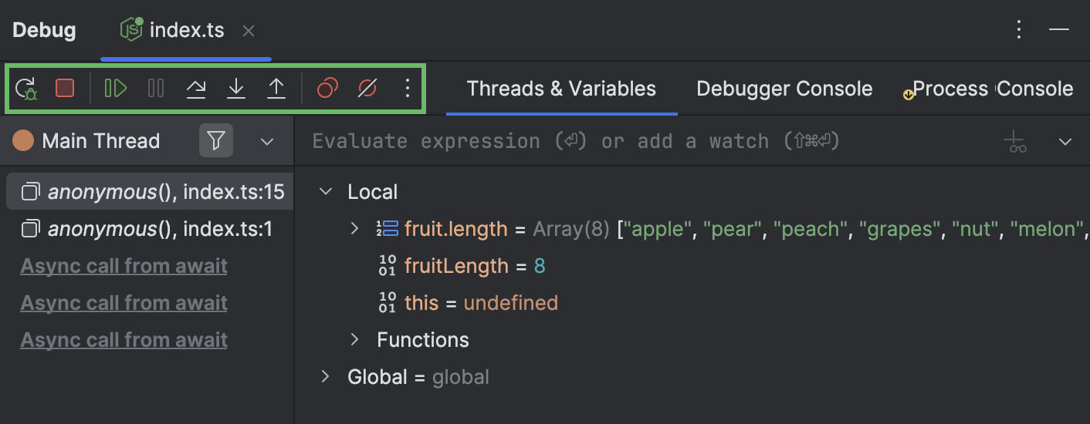Step over the current line
This screenshot has height=424, width=1090.
pyautogui.click(x=196, y=89)
